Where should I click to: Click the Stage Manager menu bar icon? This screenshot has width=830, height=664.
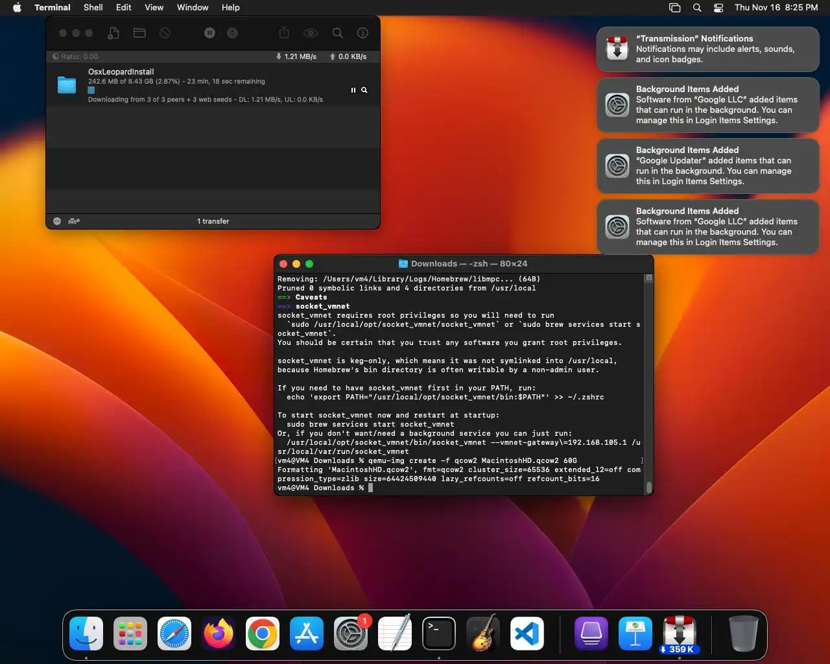click(675, 8)
